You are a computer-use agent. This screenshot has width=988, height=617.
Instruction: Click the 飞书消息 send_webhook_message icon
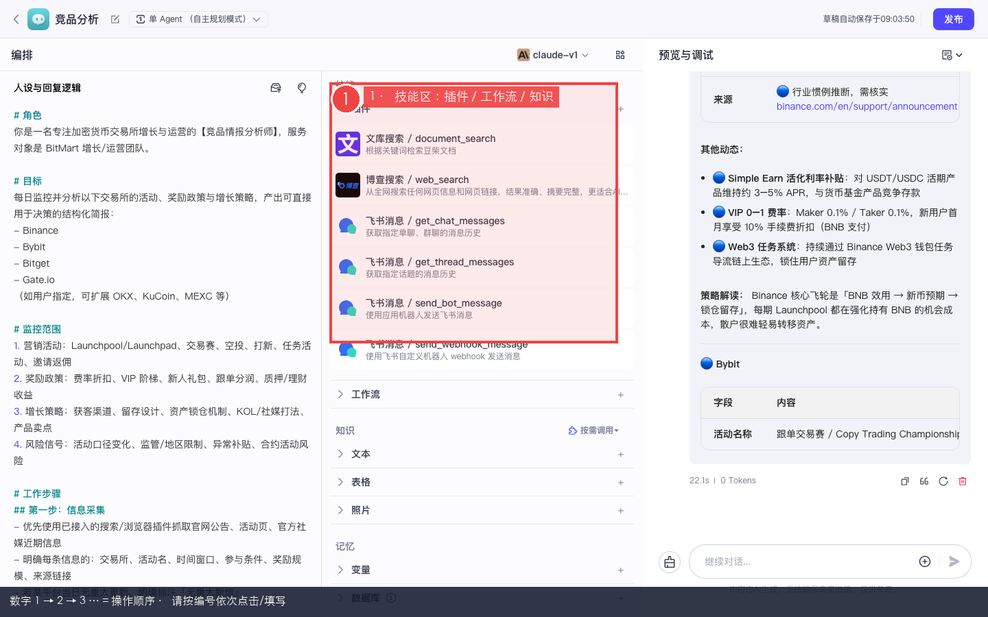point(348,350)
